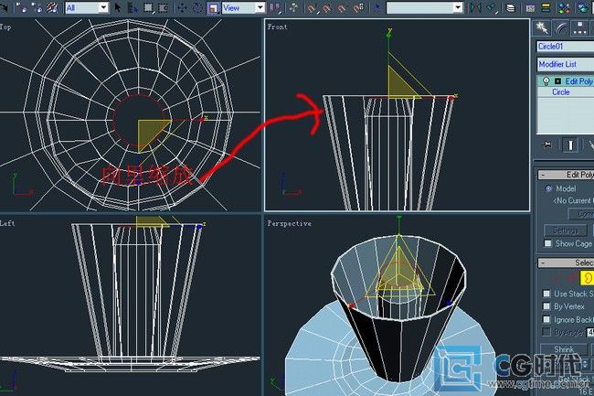594x396 pixels.
Task: Switch to the Modify panel tab
Action: tap(561, 28)
